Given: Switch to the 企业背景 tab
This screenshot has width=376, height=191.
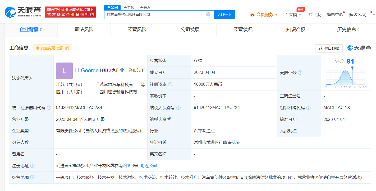Looking at the screenshot, I should click(x=31, y=30).
